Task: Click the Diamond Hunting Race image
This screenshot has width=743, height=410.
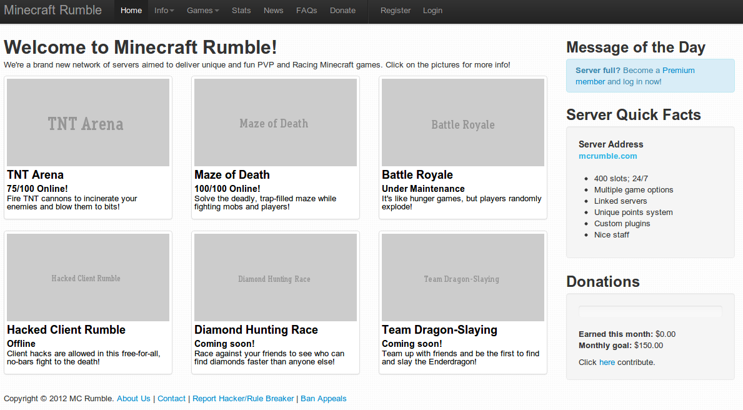Action: coord(276,277)
